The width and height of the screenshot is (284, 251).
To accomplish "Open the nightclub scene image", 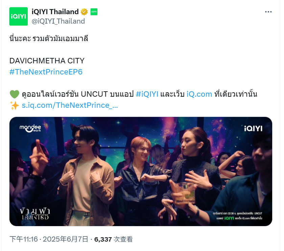I will click(141, 171).
